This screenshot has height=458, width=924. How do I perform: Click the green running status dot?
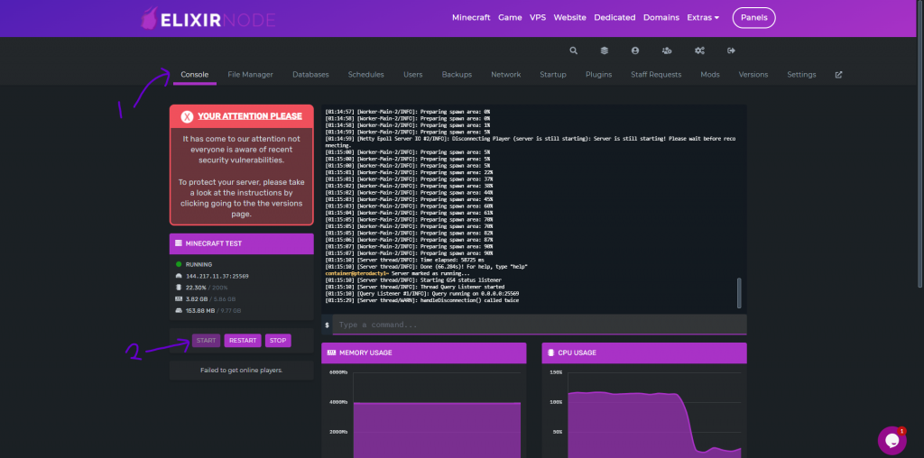[x=180, y=264]
